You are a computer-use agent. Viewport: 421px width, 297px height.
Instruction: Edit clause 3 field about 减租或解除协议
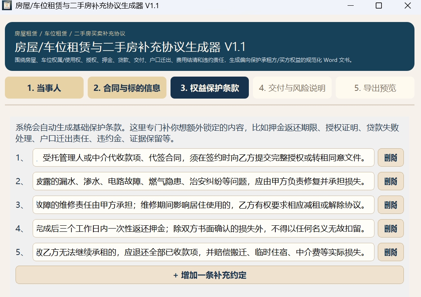(204, 205)
